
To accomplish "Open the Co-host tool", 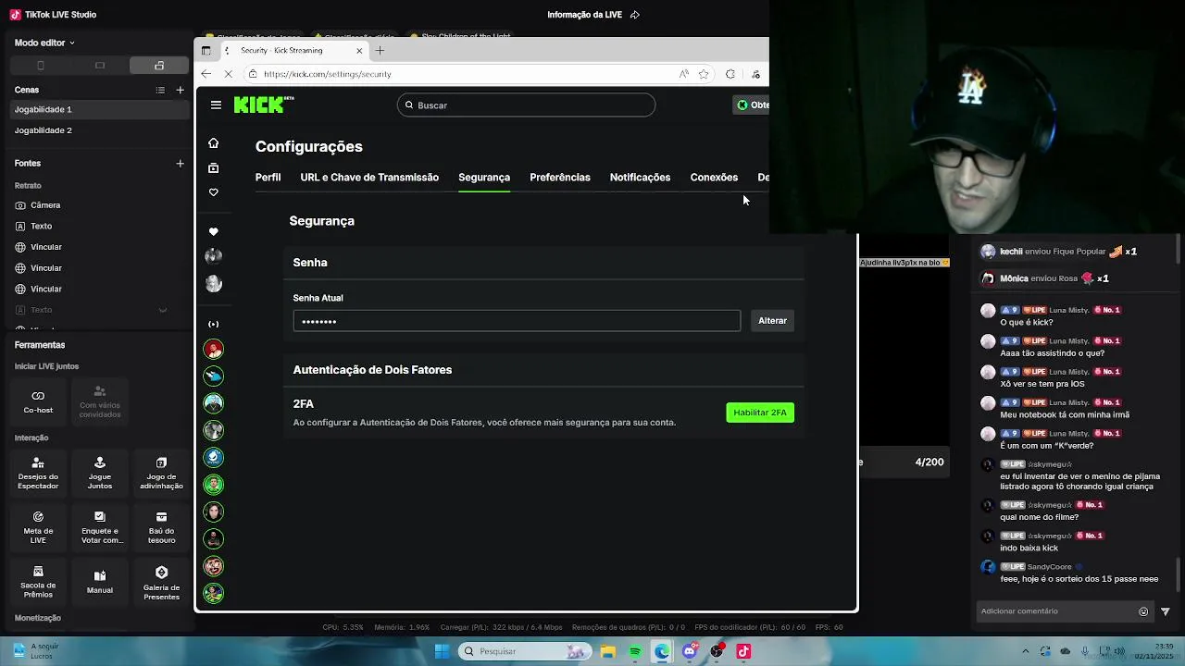I will [38, 401].
